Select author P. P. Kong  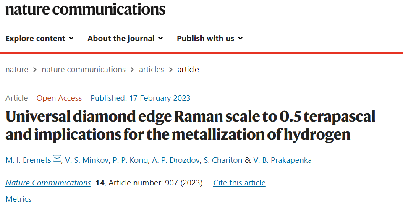130,160
